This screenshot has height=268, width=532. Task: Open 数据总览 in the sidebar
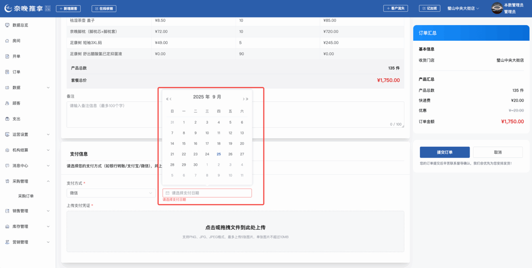pyautogui.click(x=20, y=25)
